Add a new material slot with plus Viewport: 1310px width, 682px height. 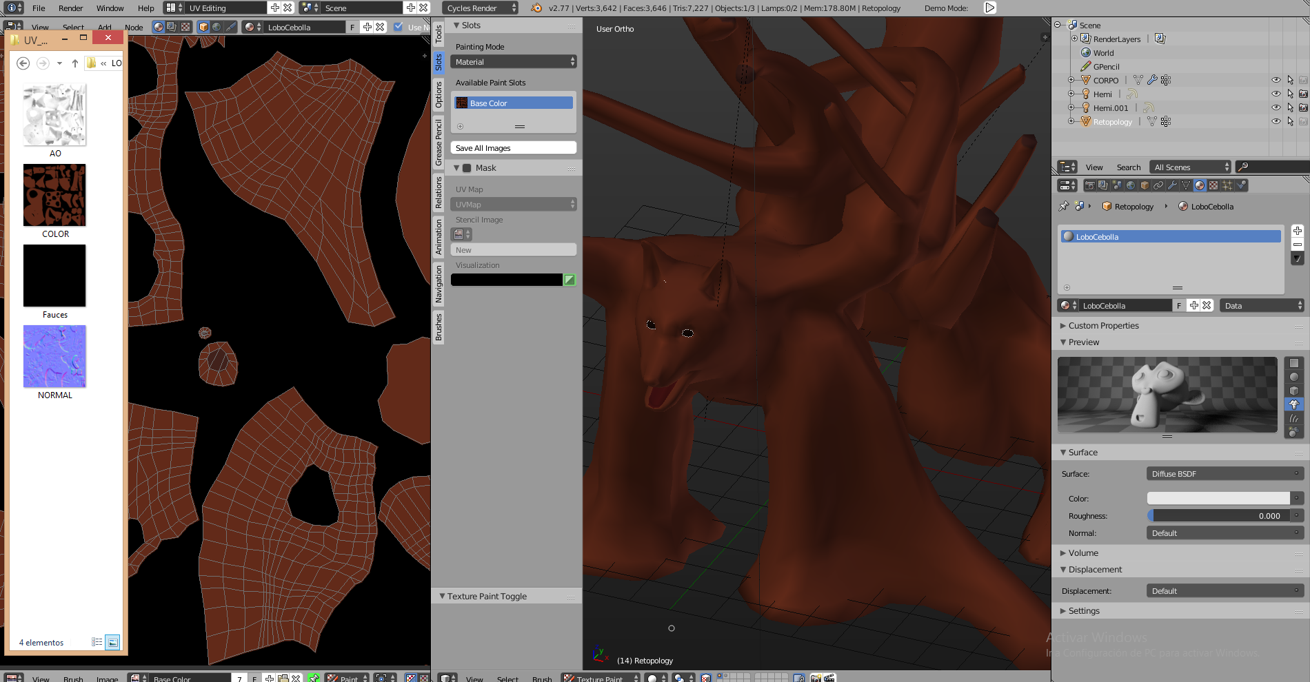[1297, 231]
